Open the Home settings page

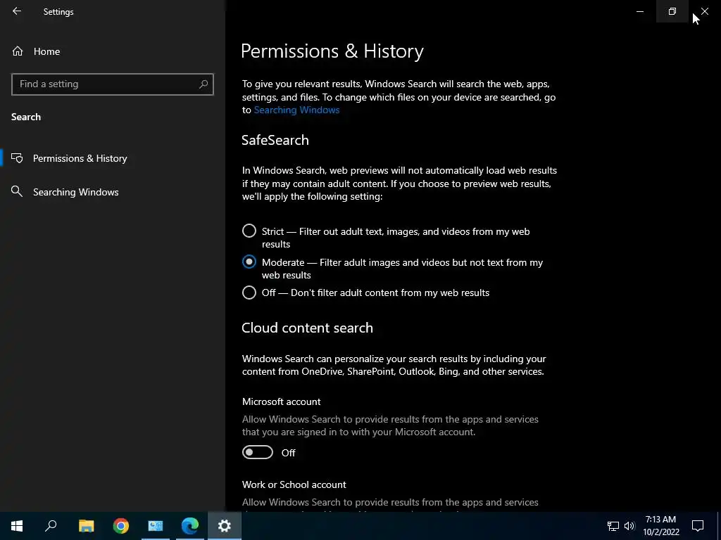pyautogui.click(x=36, y=51)
